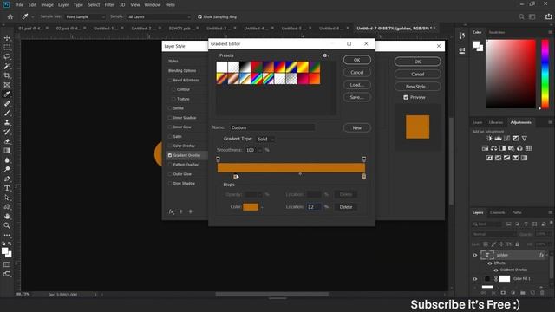Image resolution: width=555 pixels, height=312 pixels.
Task: Open the Filter menu
Action: 109,5
